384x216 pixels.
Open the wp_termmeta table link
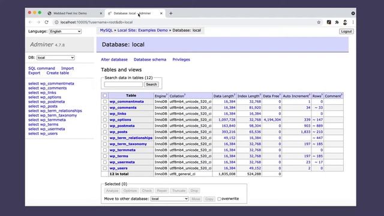[122, 150]
